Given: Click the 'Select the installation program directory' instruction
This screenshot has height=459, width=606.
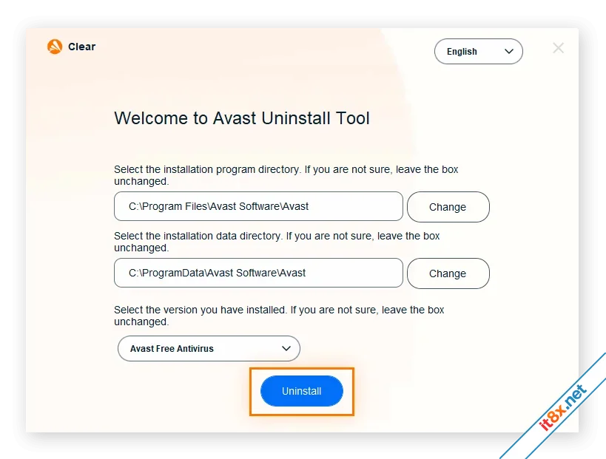Looking at the screenshot, I should coord(286,175).
